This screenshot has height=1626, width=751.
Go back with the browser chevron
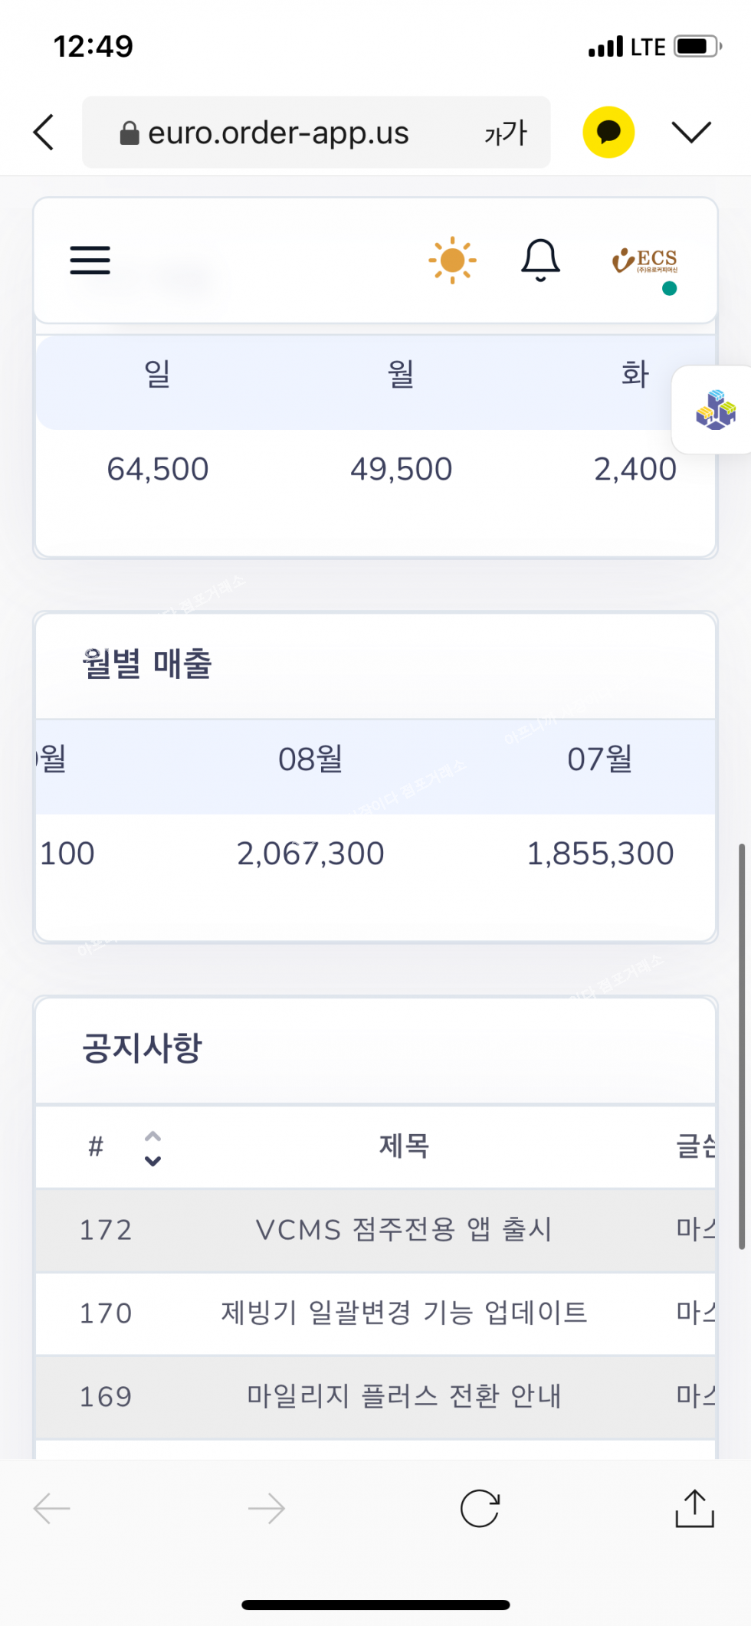[x=44, y=133]
